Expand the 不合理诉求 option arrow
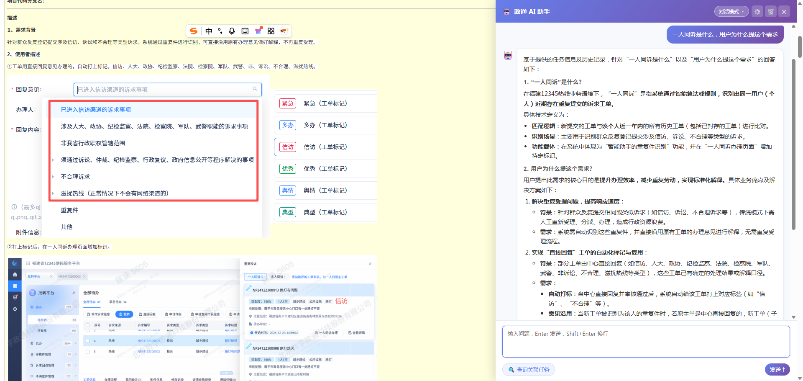Image resolution: width=803 pixels, height=381 pixels. [x=53, y=177]
